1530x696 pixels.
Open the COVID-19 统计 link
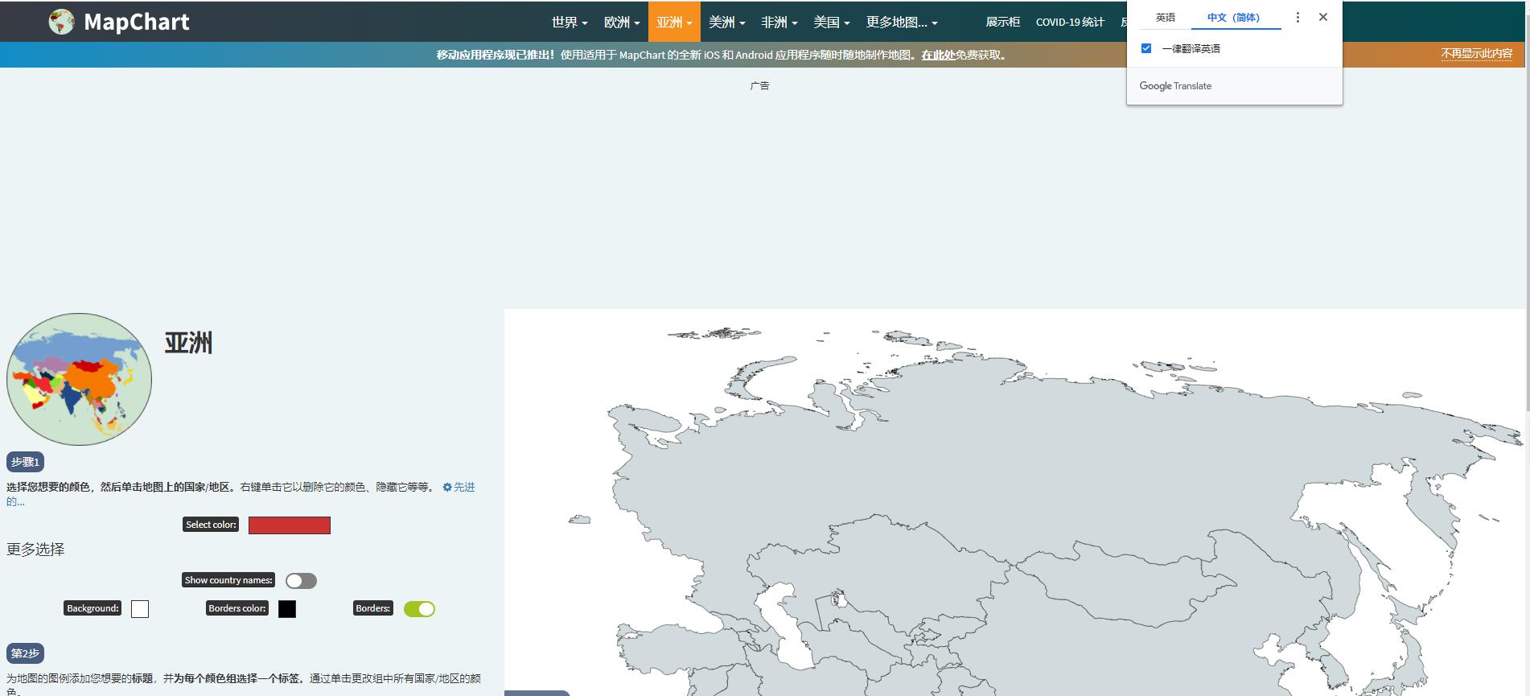[x=1069, y=23]
